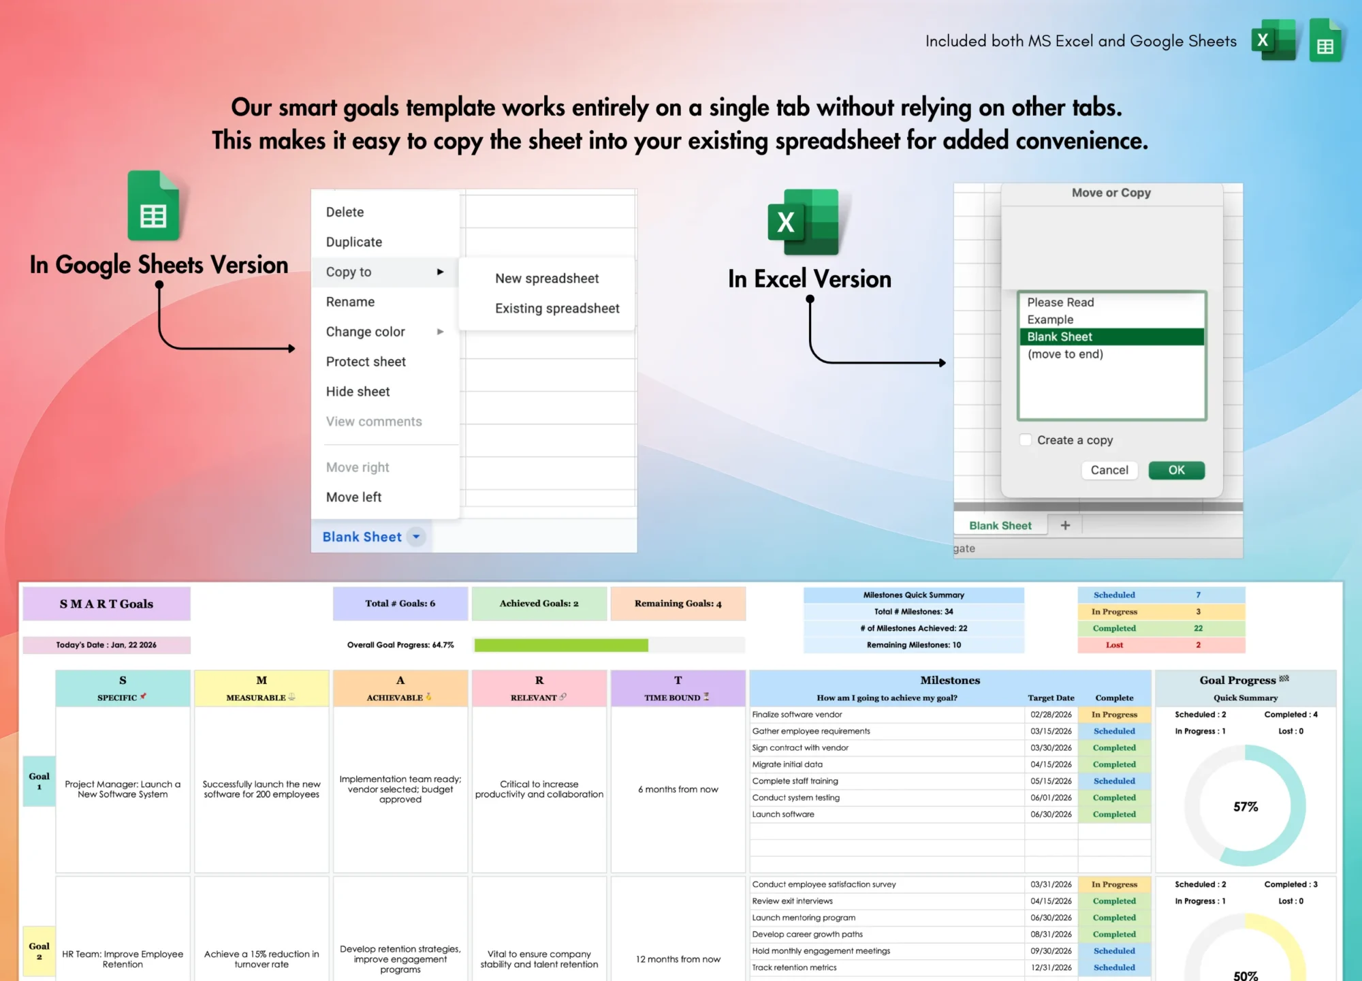Click the Milestones section header

click(x=950, y=680)
